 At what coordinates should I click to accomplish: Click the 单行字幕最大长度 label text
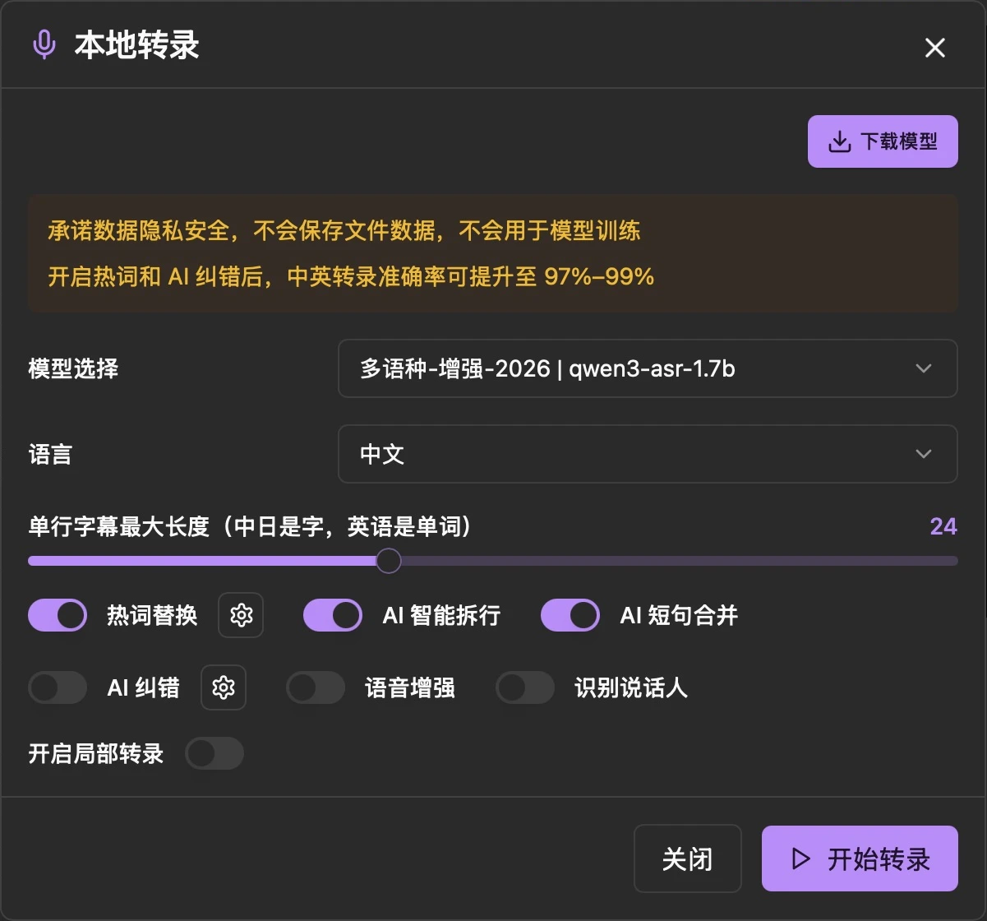click(251, 526)
